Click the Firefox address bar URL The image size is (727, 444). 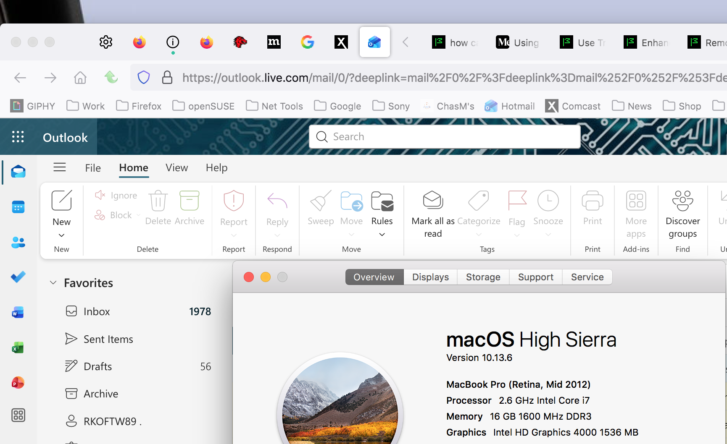[x=454, y=78]
